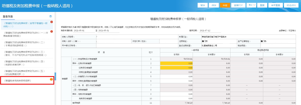Click the 金额单位：元至角分 text
Screen dimensions: 301x105
(x=287, y=31)
